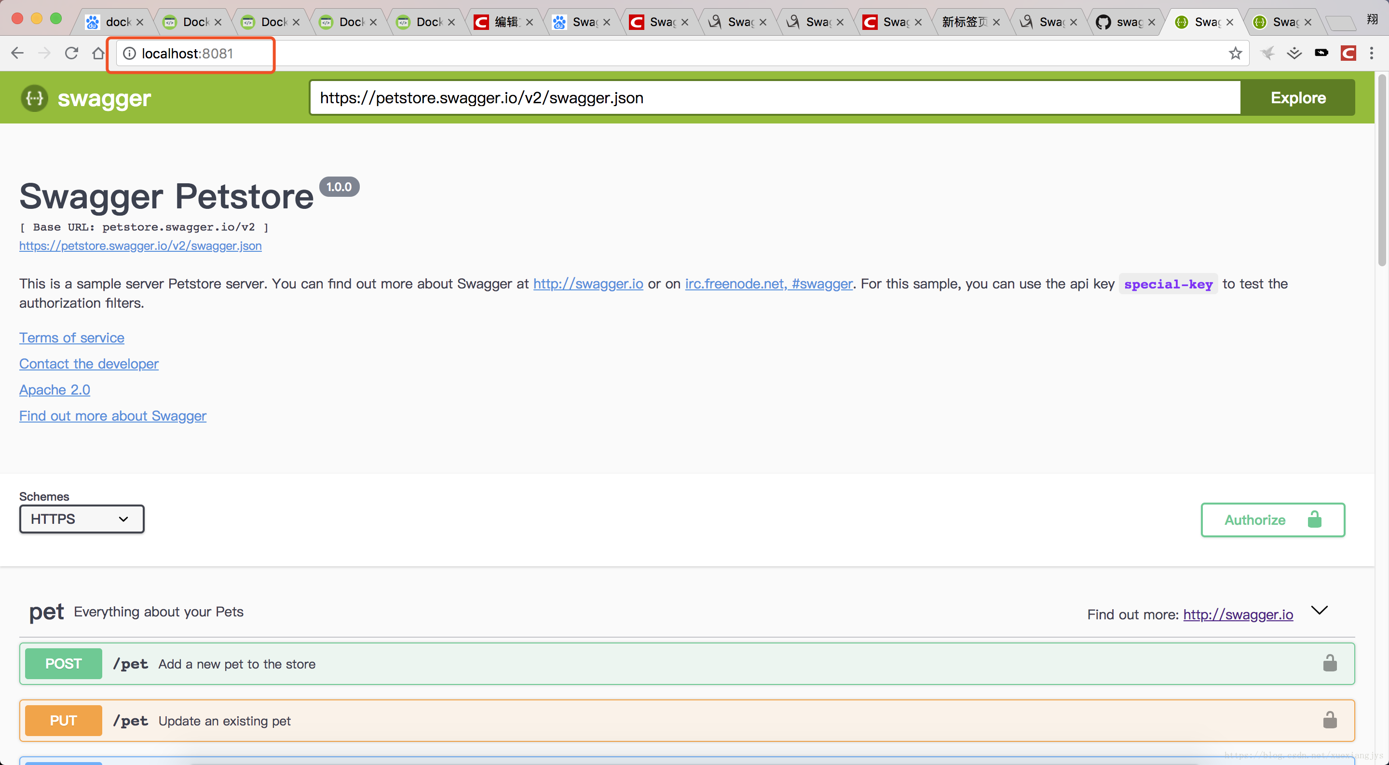
Task: Open the new tab button
Action: [1341, 23]
